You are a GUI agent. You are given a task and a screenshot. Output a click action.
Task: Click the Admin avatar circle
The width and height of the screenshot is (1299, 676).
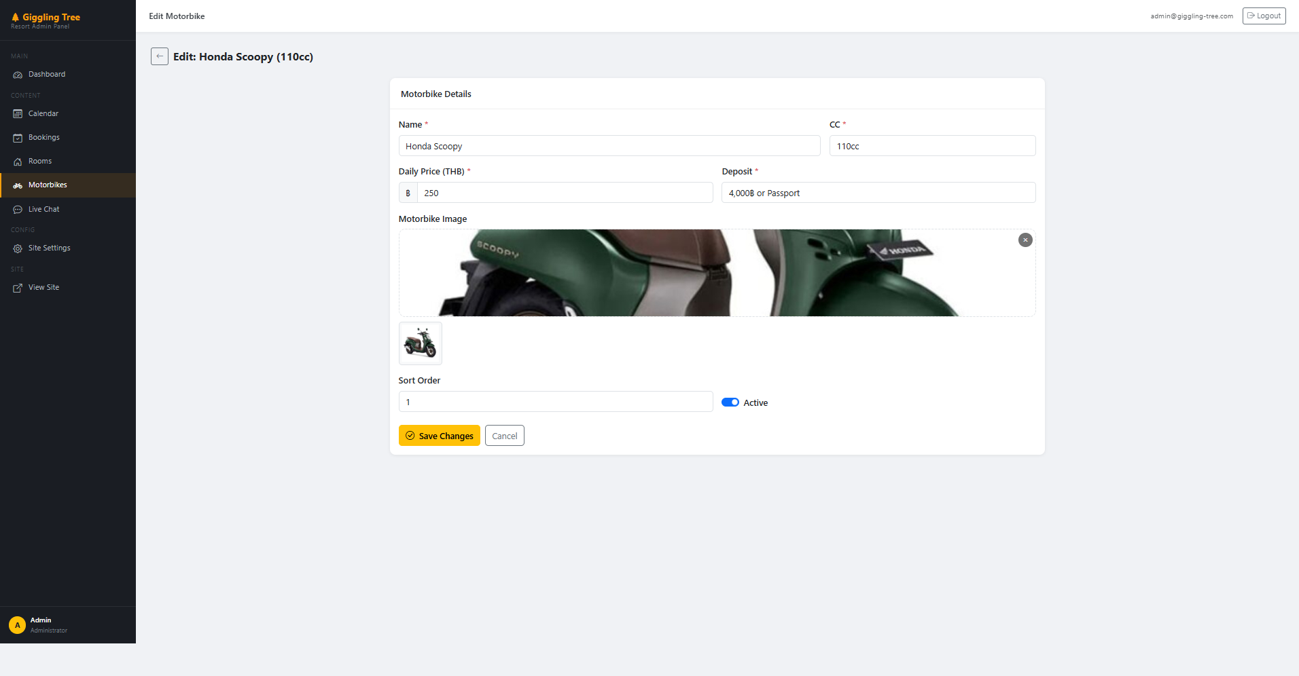coord(17,625)
